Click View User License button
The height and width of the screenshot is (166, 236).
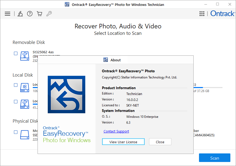point(123,142)
